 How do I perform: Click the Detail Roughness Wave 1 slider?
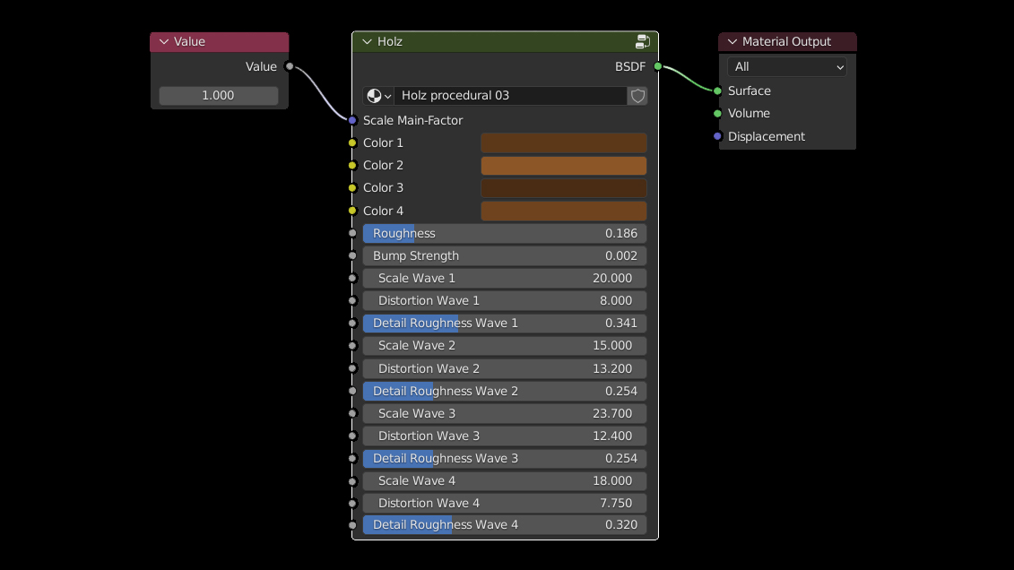pyautogui.click(x=504, y=324)
